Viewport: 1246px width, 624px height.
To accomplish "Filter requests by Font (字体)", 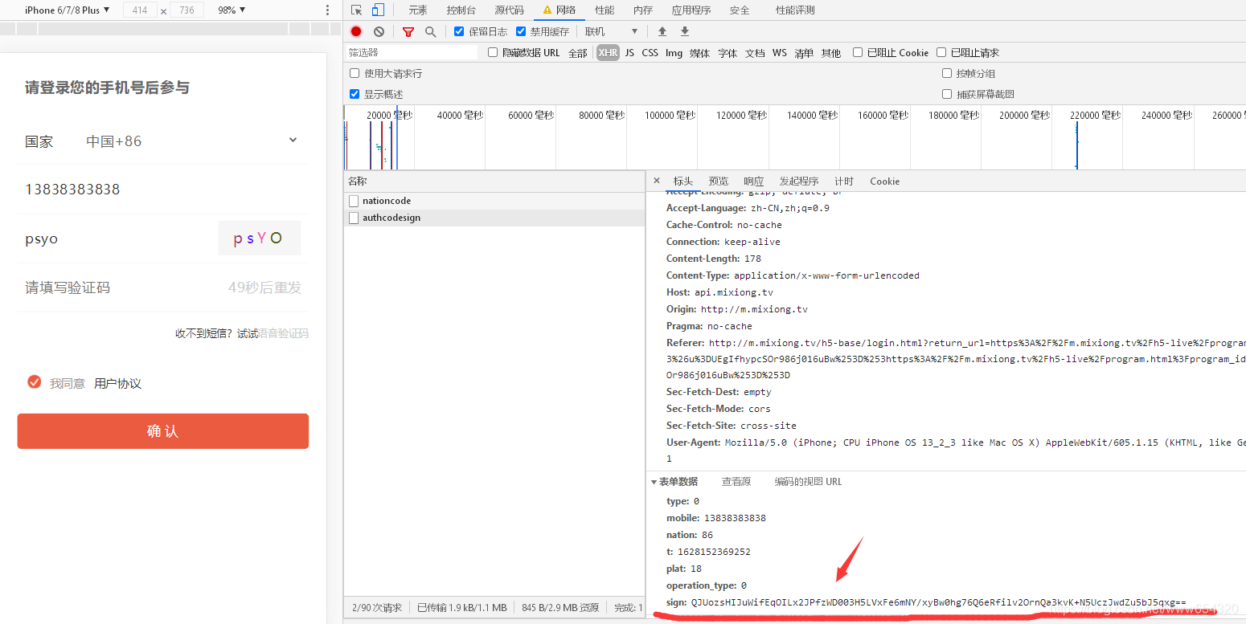I will coord(728,53).
